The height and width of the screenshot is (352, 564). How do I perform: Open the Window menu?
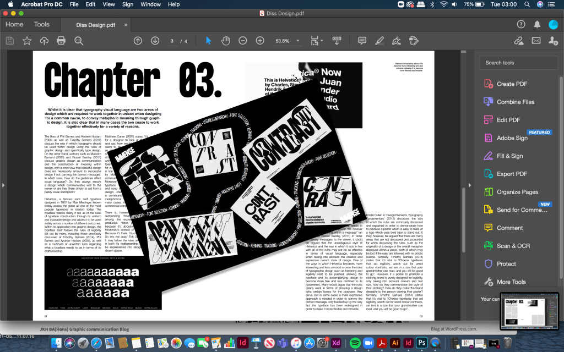point(150,4)
